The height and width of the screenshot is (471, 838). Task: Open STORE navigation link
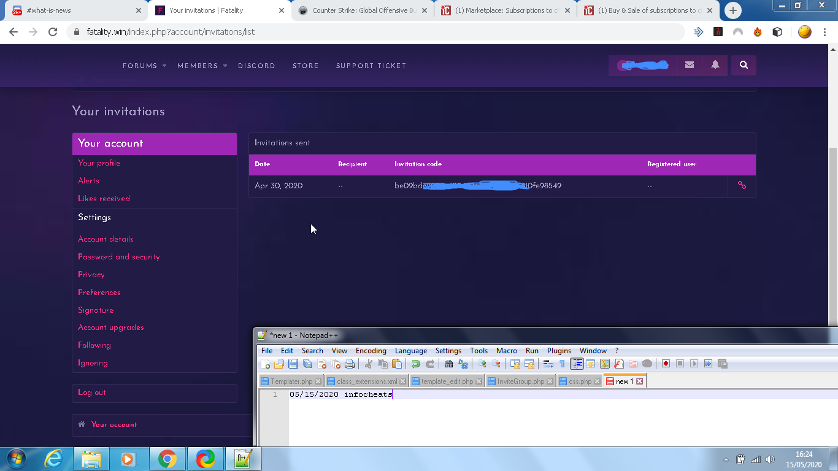click(x=306, y=66)
